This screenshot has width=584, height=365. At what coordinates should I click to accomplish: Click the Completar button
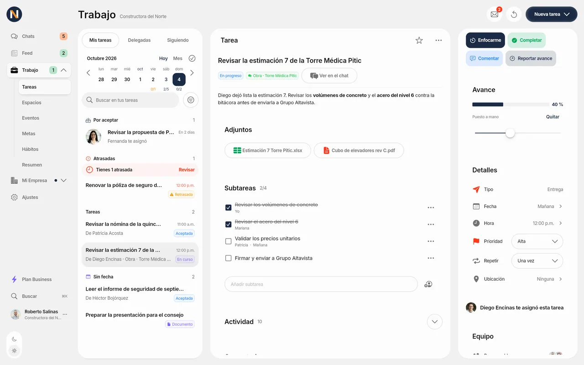(527, 40)
